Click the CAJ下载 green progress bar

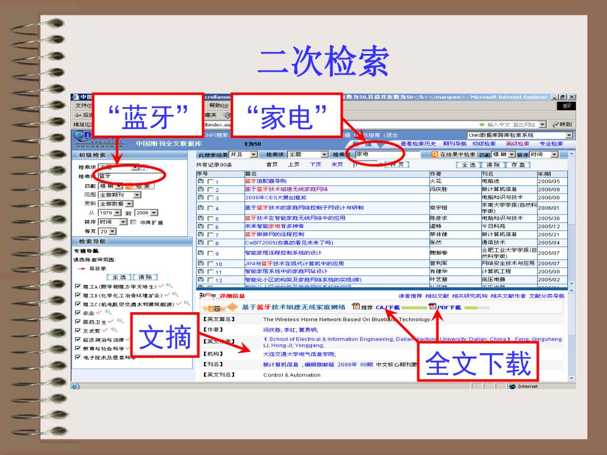[414, 307]
